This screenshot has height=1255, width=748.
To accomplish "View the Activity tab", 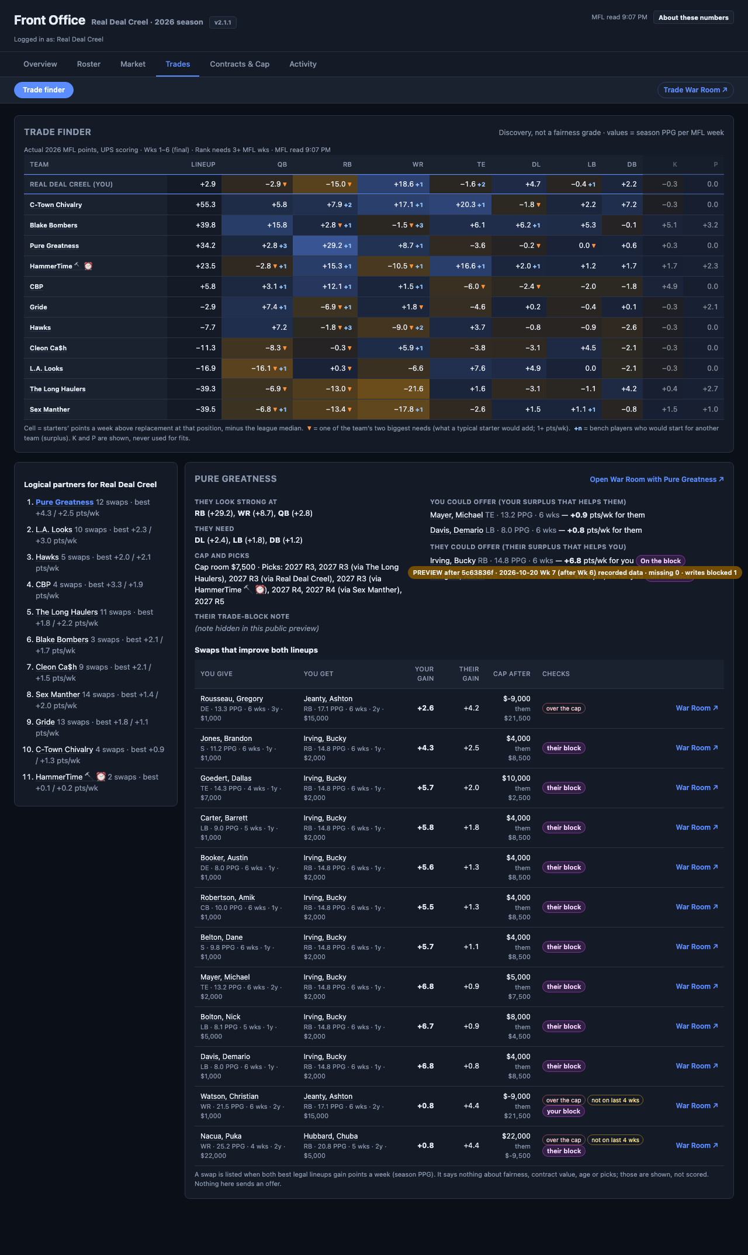I will tap(303, 64).
